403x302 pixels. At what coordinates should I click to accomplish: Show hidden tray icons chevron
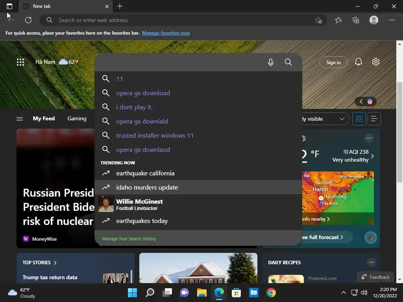click(343, 293)
